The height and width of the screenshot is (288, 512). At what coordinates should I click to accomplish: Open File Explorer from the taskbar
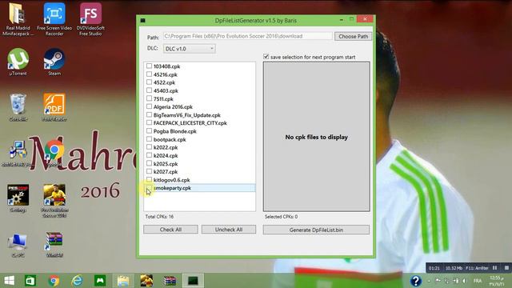point(123,281)
